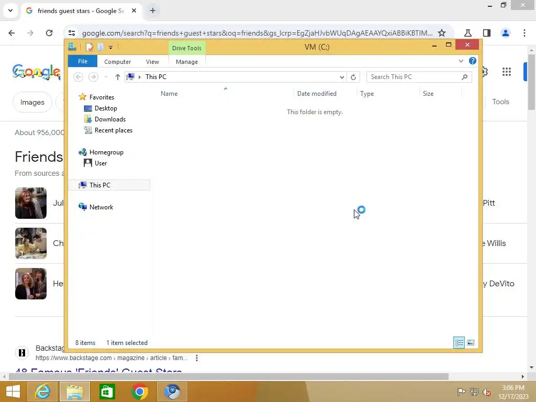Go forward in Chrome browser
Image resolution: width=536 pixels, height=402 pixels.
(x=30, y=33)
